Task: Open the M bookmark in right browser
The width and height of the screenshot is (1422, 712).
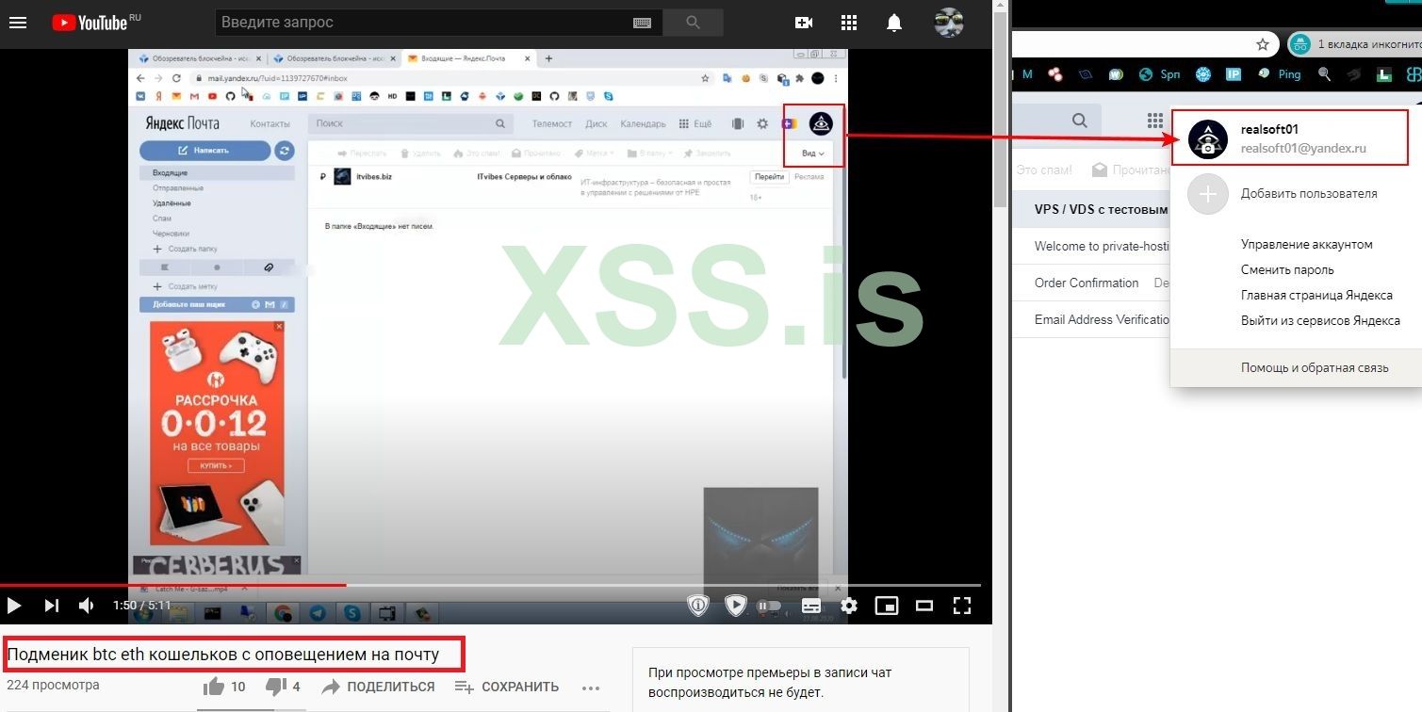Action: (x=1027, y=74)
